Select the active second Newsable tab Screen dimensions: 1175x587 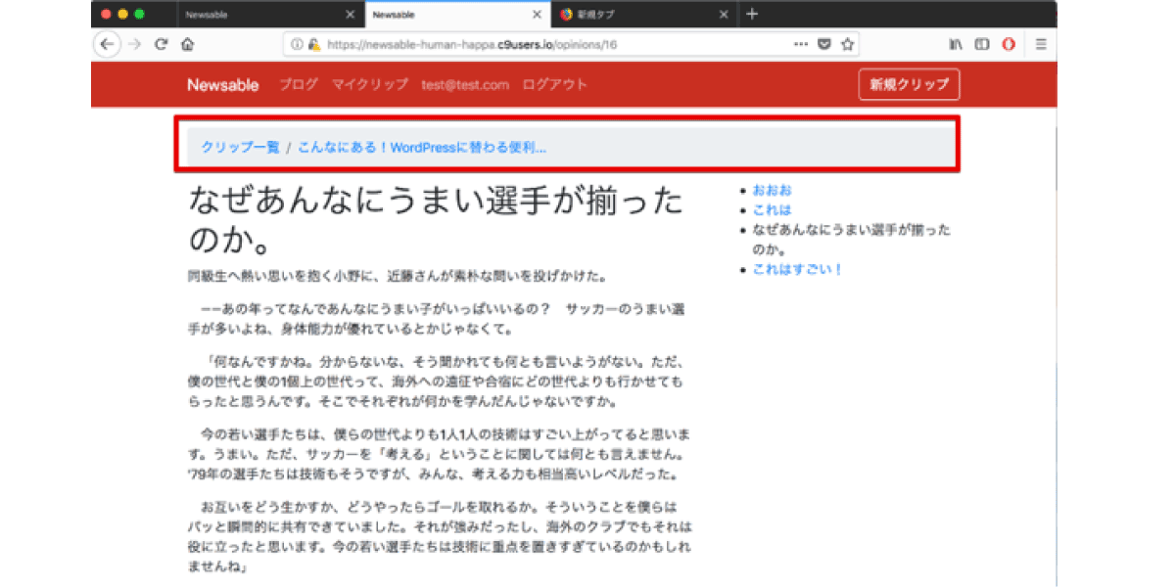point(456,15)
